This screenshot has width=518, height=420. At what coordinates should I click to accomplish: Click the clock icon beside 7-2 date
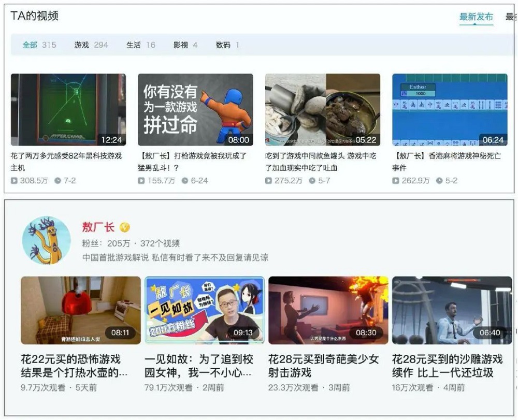[58, 181]
